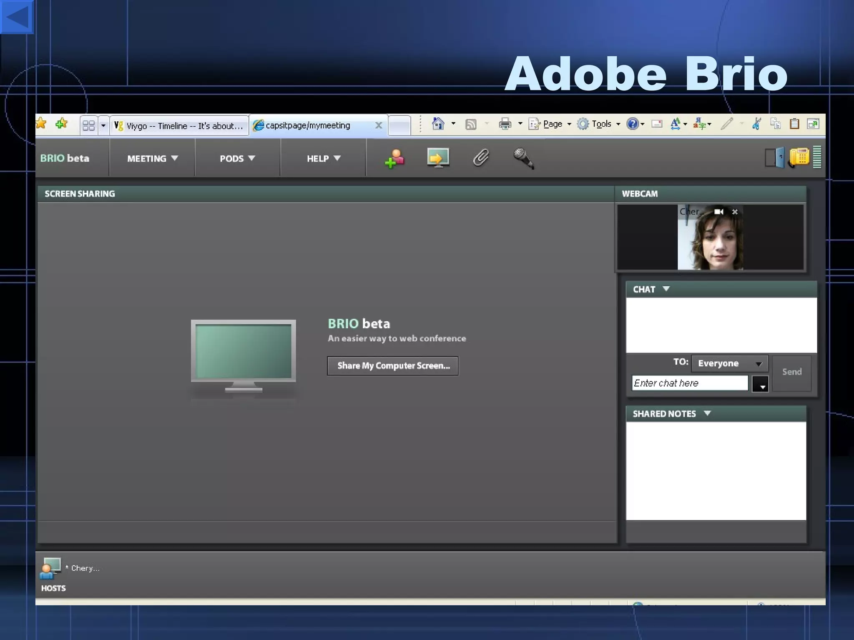Image resolution: width=854 pixels, height=640 pixels.
Task: Click the Cut scissors icon
Action: (x=756, y=124)
